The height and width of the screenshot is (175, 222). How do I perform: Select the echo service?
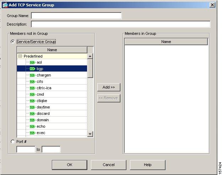pos(52,127)
